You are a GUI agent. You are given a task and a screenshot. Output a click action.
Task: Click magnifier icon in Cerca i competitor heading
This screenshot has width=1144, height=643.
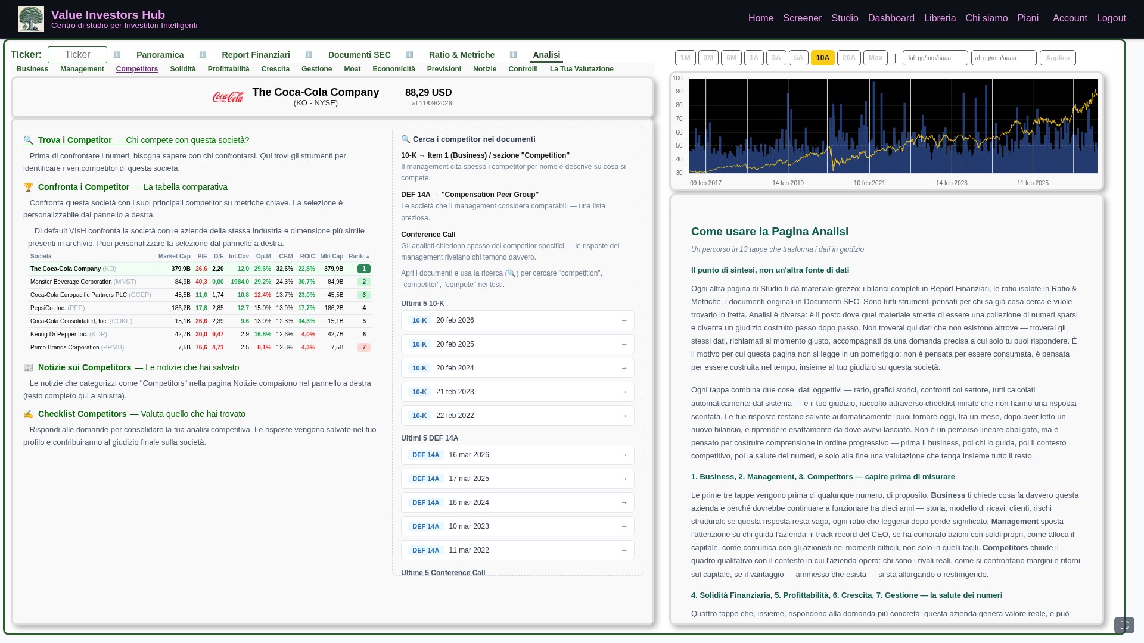(406, 139)
